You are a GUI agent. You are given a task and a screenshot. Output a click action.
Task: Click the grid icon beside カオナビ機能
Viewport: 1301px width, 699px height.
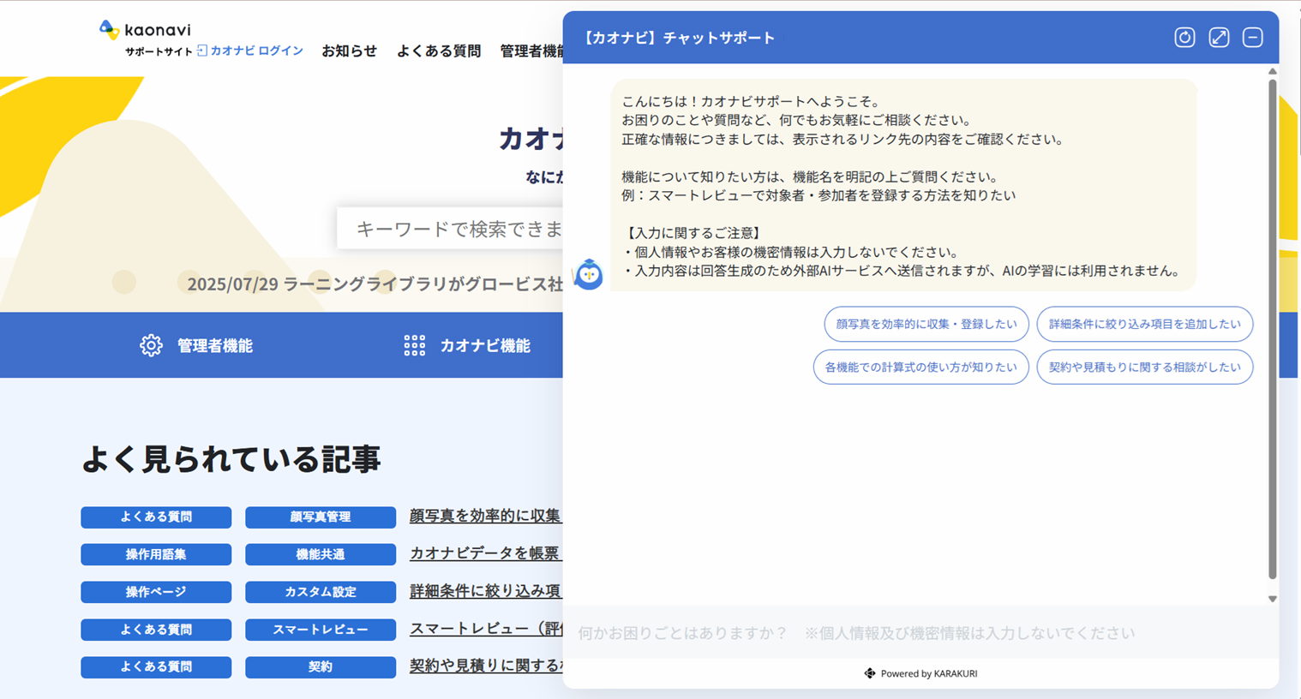click(414, 344)
